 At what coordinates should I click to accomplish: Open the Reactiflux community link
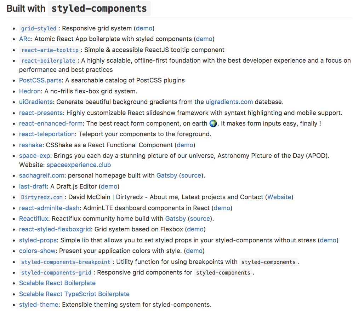pos(34,219)
